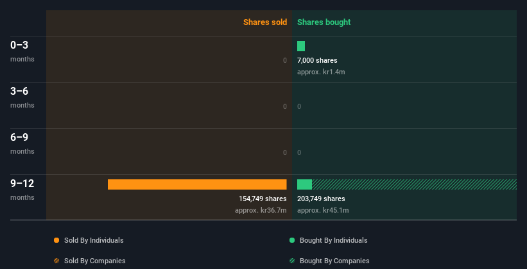
Task: Select the Sold By Companies legend label
Action: pyautogui.click(x=95, y=261)
